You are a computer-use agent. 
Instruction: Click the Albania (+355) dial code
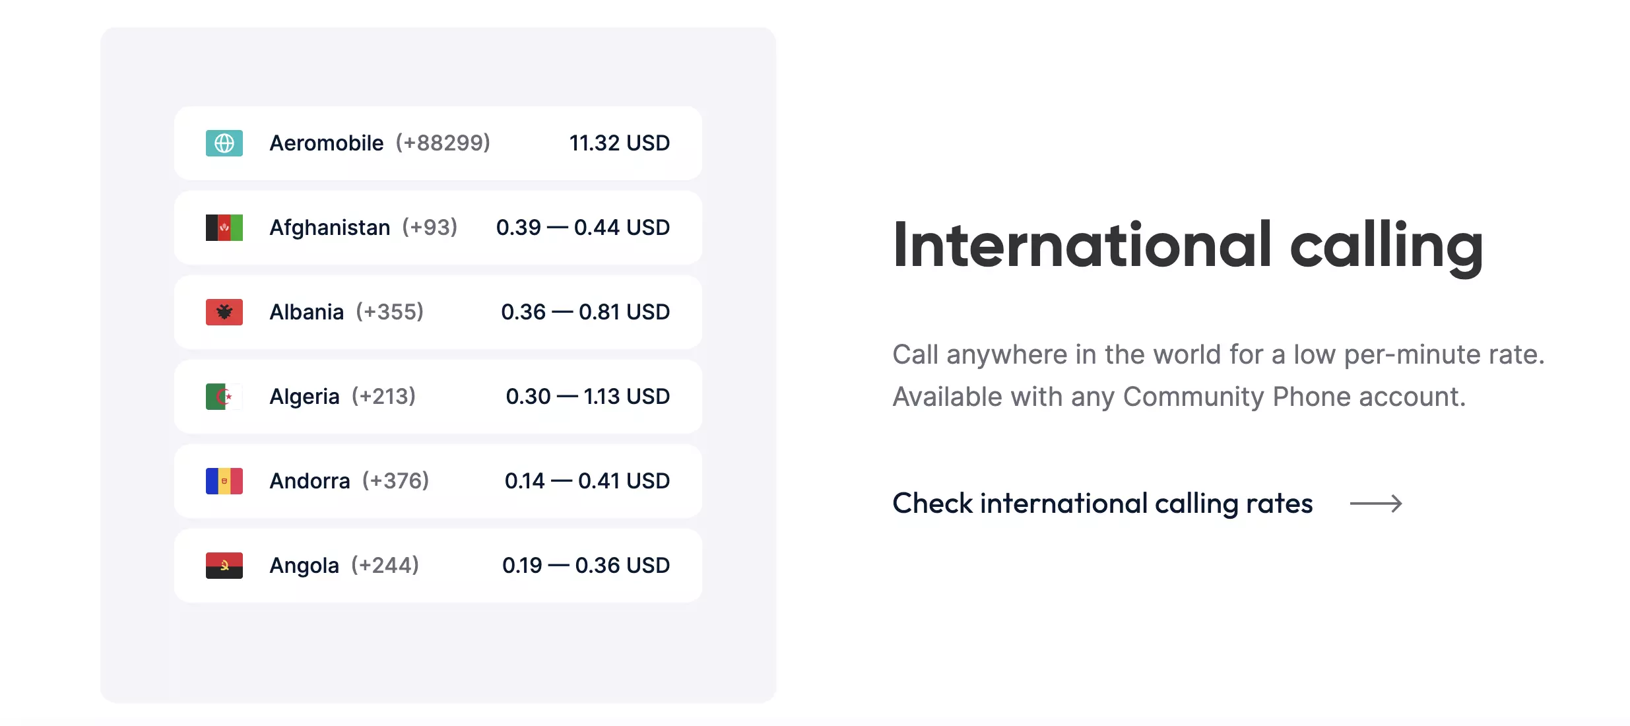(x=390, y=312)
